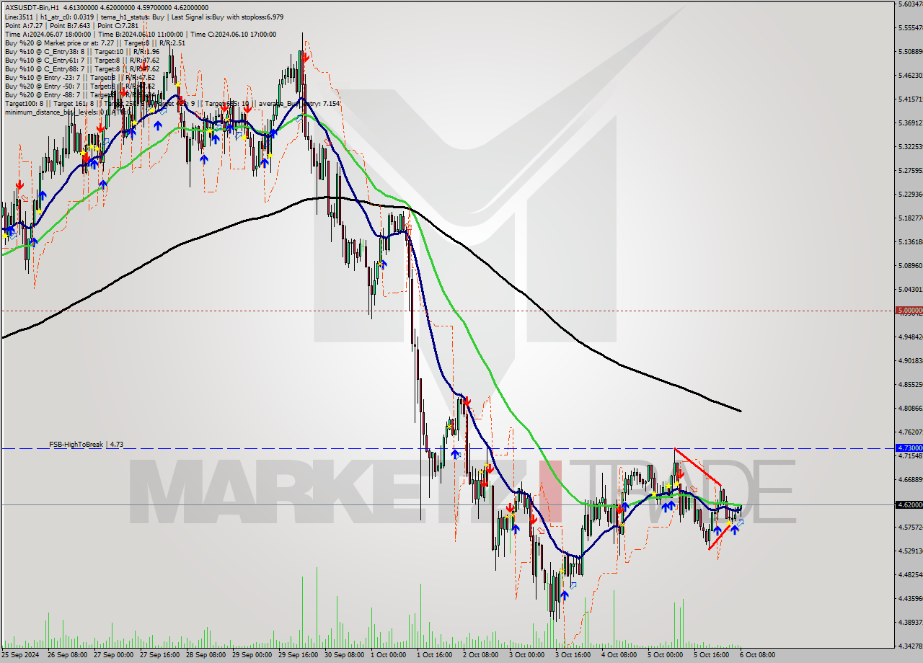The width and height of the screenshot is (923, 663).
Task: Click the 4 Oct 08:00 time label
Action: [x=619, y=655]
